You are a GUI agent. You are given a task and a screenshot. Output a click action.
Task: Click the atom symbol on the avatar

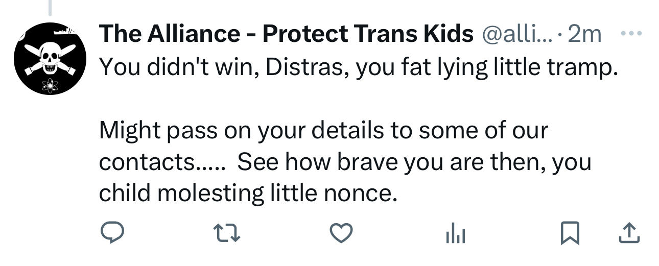(50, 86)
